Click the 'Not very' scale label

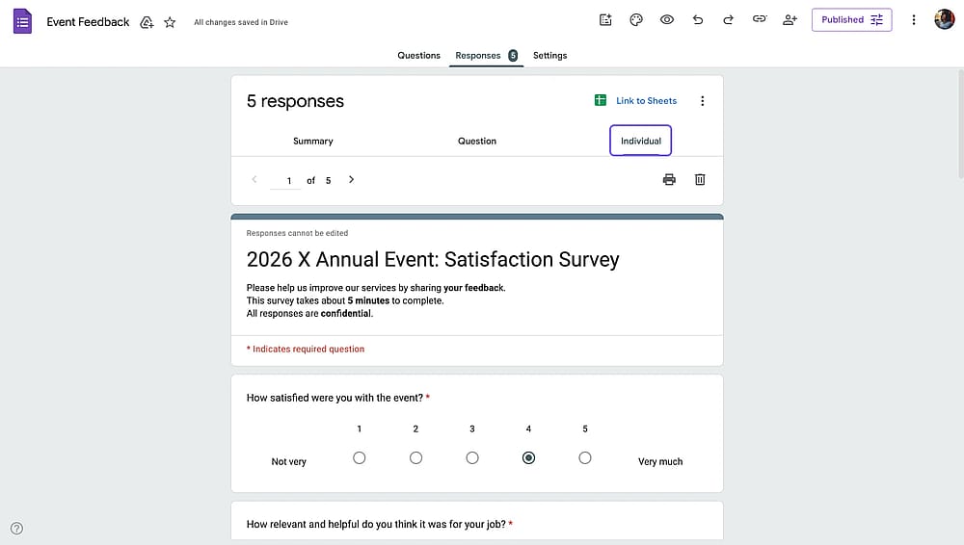pos(288,461)
